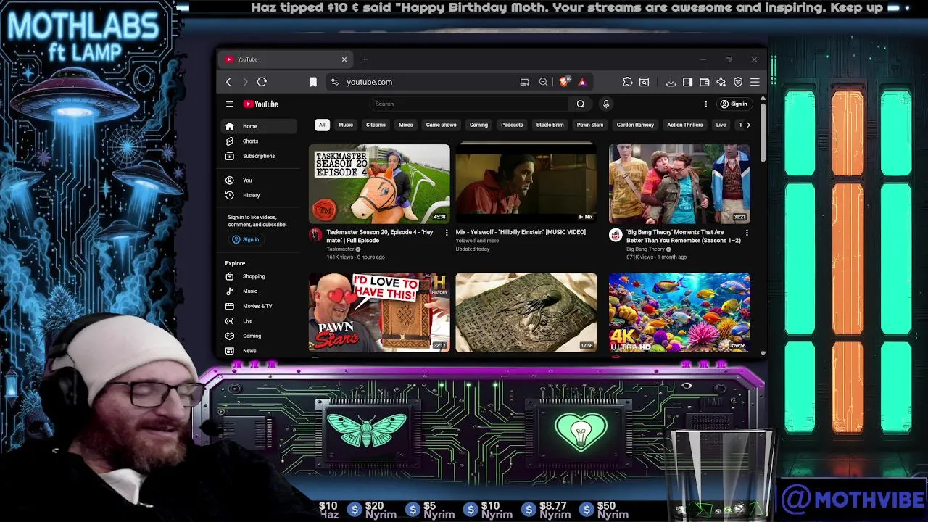The height and width of the screenshot is (522, 928).
Task: Toggle the browser sidebar panel
Action: (x=687, y=82)
